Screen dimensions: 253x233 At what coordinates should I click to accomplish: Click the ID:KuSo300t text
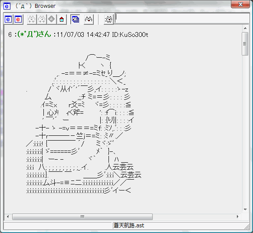pos(130,35)
